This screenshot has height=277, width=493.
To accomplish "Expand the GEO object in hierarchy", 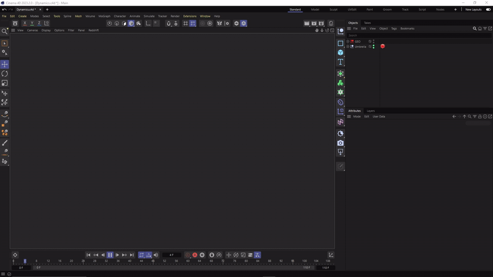I will (348, 41).
